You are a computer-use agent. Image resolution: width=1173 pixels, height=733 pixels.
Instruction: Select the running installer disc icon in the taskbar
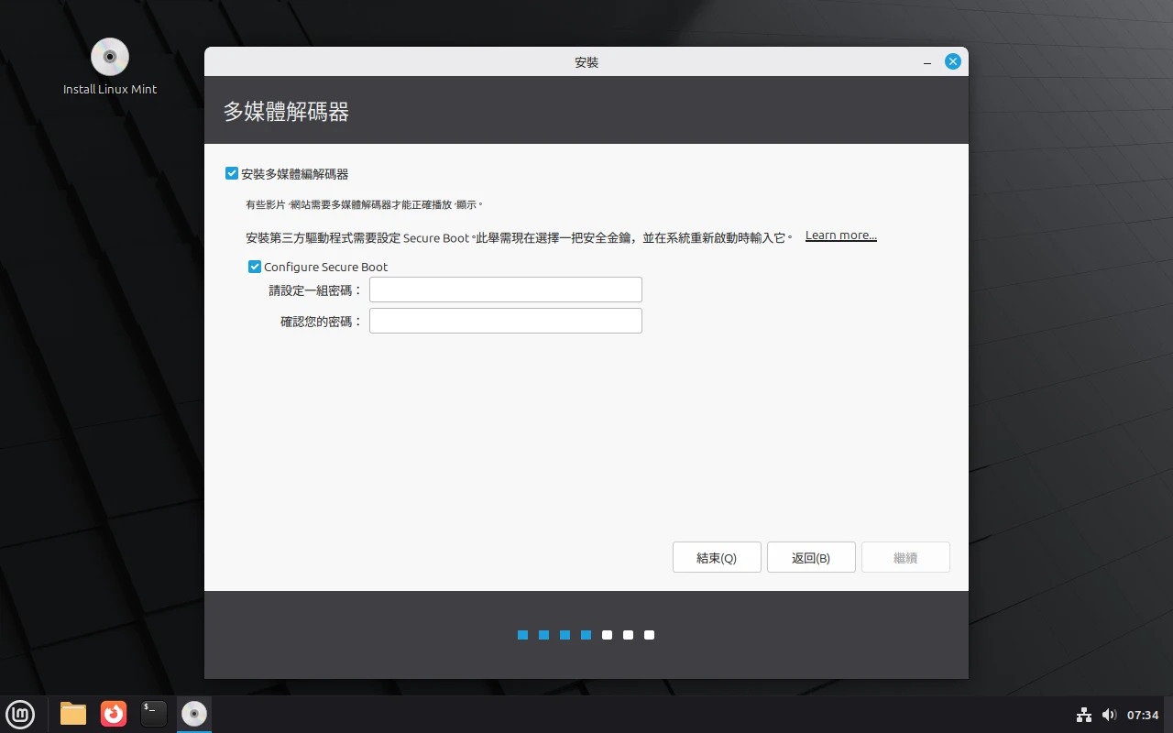point(193,714)
